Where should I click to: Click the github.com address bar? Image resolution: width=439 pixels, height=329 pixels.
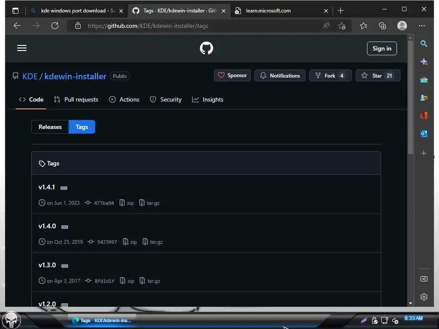pos(148,26)
